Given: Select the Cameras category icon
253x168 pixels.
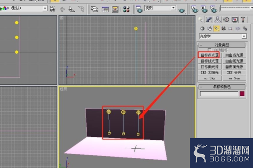Looking at the screenshot, I should tap(223, 29).
